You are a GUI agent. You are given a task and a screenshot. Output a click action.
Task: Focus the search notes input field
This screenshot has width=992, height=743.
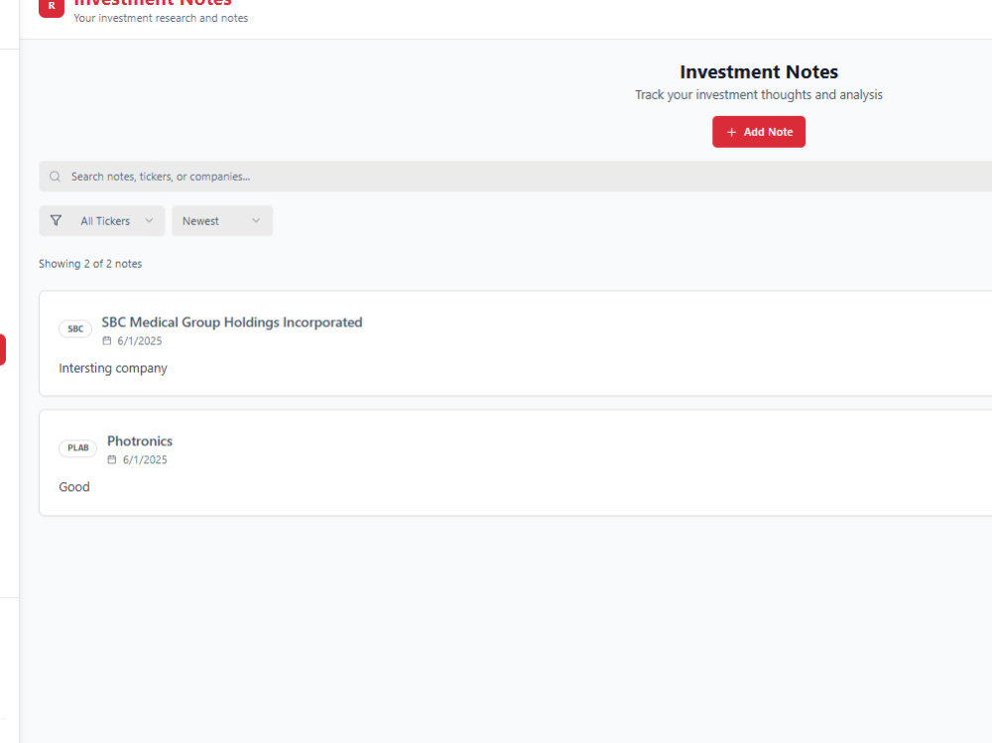[x=515, y=177]
